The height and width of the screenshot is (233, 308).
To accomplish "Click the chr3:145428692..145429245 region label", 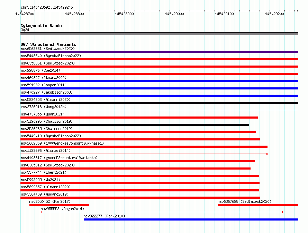I will click(47, 7).
